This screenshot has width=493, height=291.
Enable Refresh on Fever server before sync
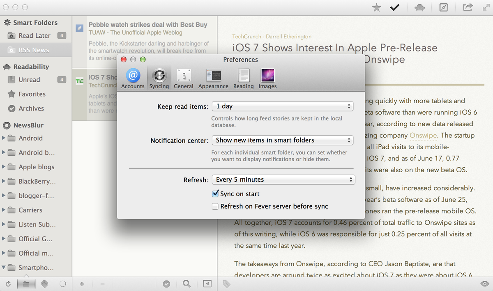pyautogui.click(x=215, y=206)
